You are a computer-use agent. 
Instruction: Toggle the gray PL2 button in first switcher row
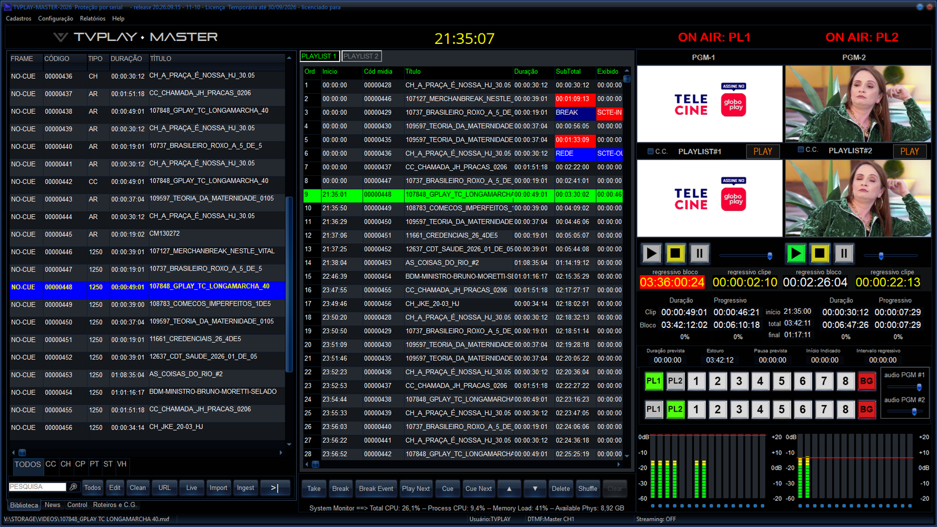(675, 381)
